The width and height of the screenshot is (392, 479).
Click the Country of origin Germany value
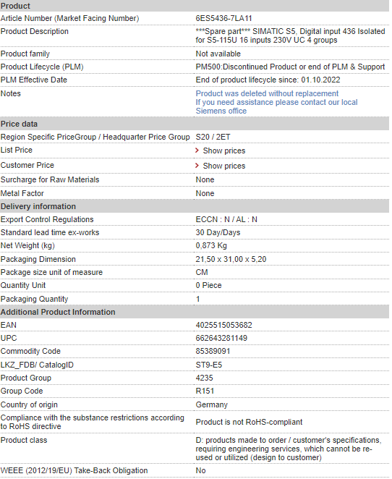[x=212, y=404]
